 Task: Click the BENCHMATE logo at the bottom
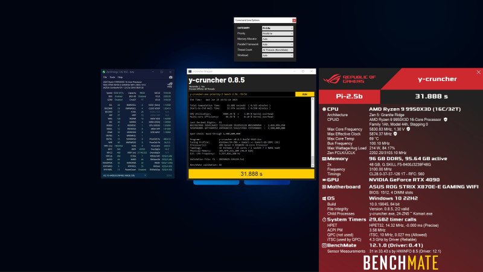pyautogui.click(x=401, y=263)
